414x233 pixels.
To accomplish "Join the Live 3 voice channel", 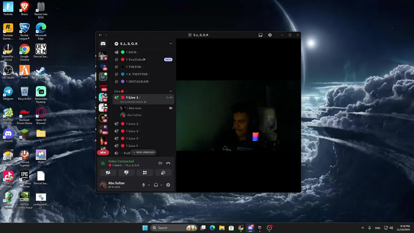I will point(143,131).
